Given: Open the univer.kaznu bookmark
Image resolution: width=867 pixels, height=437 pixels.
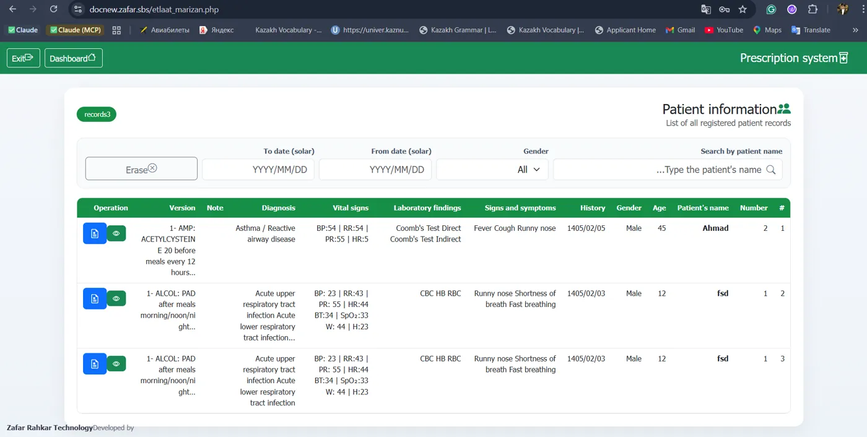Looking at the screenshot, I should [370, 30].
